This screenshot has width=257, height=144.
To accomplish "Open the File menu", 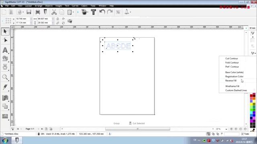I will [x=7, y=6].
